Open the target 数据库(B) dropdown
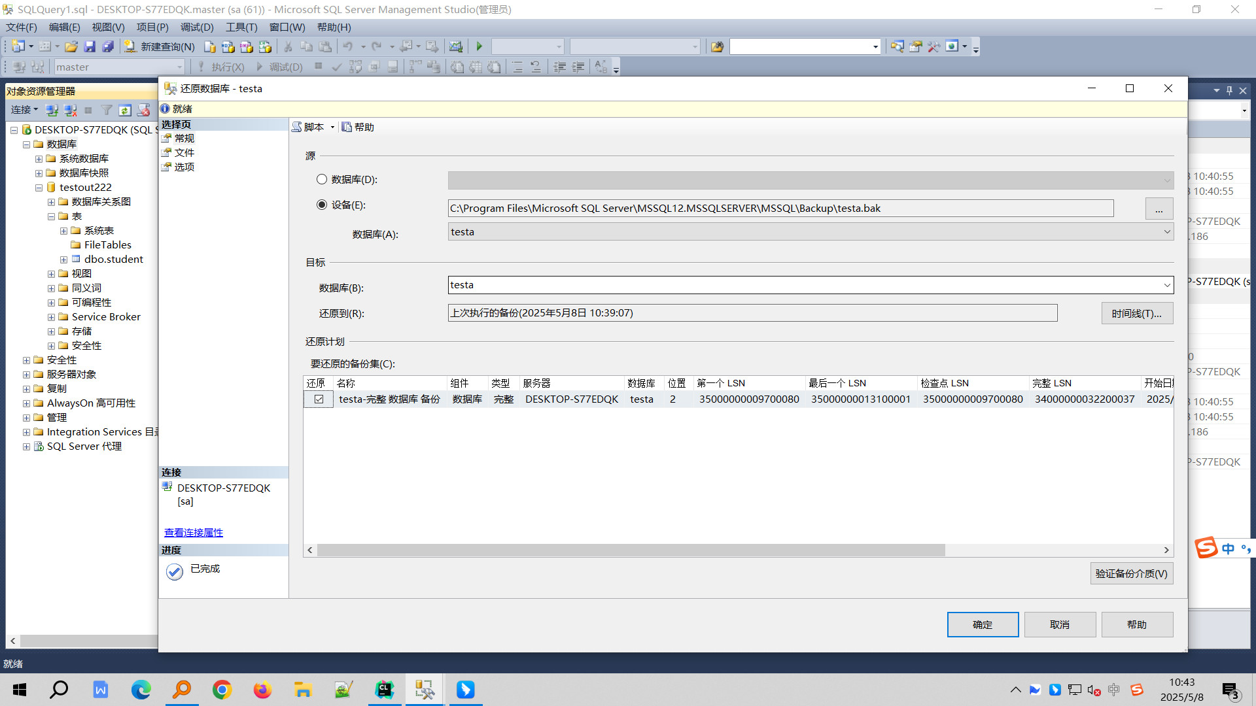 pyautogui.click(x=1167, y=284)
